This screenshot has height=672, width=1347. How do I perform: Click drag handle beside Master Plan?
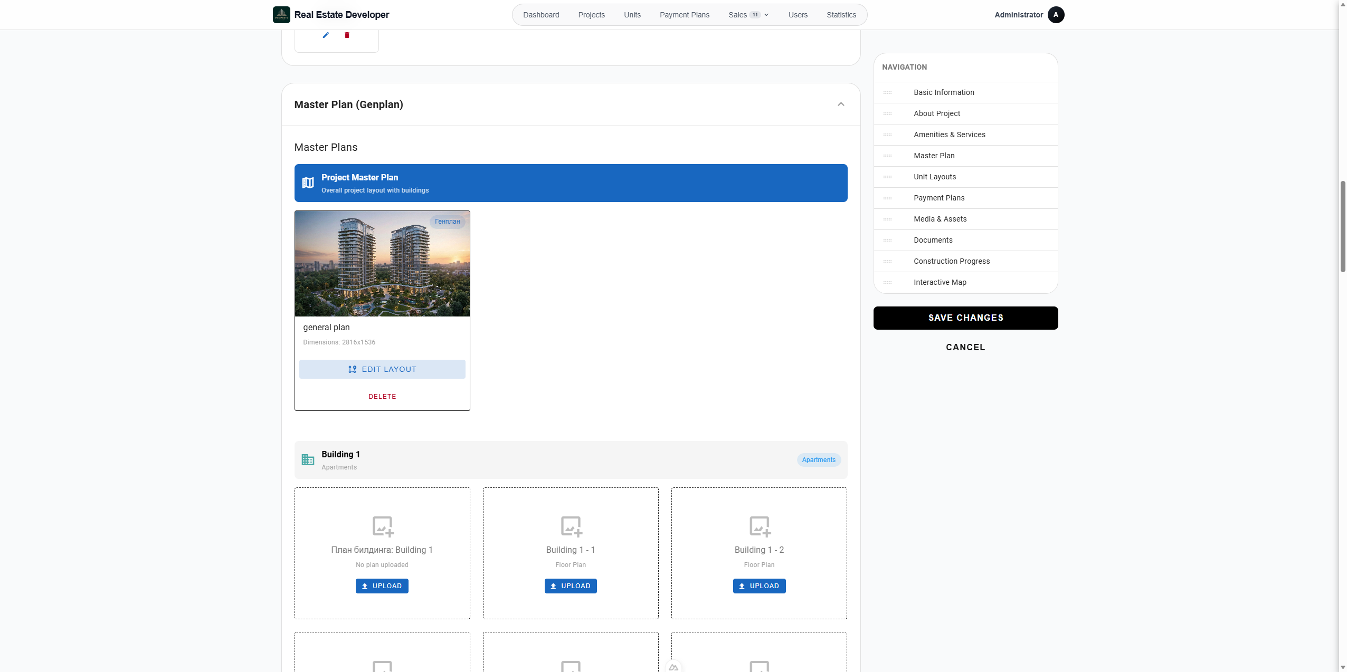tap(887, 156)
